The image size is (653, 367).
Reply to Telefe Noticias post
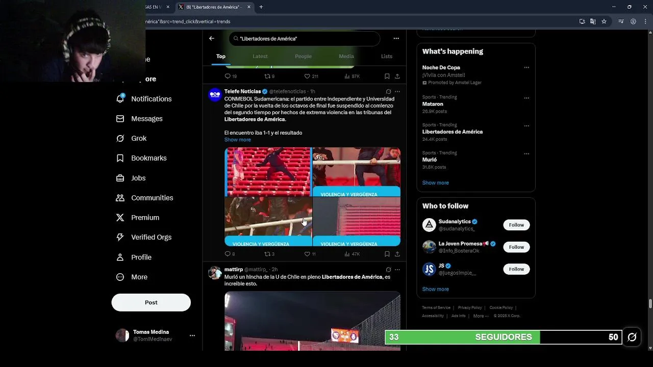click(228, 254)
